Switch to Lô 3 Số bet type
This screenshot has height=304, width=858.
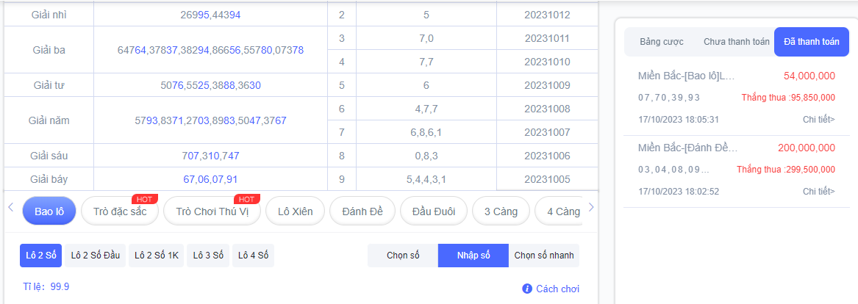(x=208, y=256)
